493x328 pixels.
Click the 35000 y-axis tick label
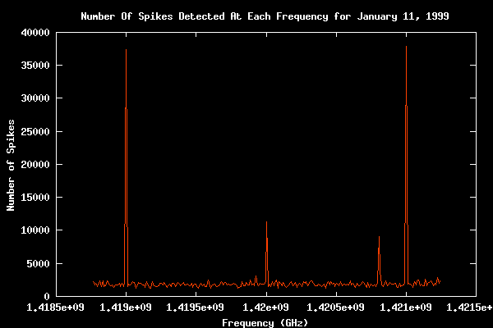[x=35, y=66]
